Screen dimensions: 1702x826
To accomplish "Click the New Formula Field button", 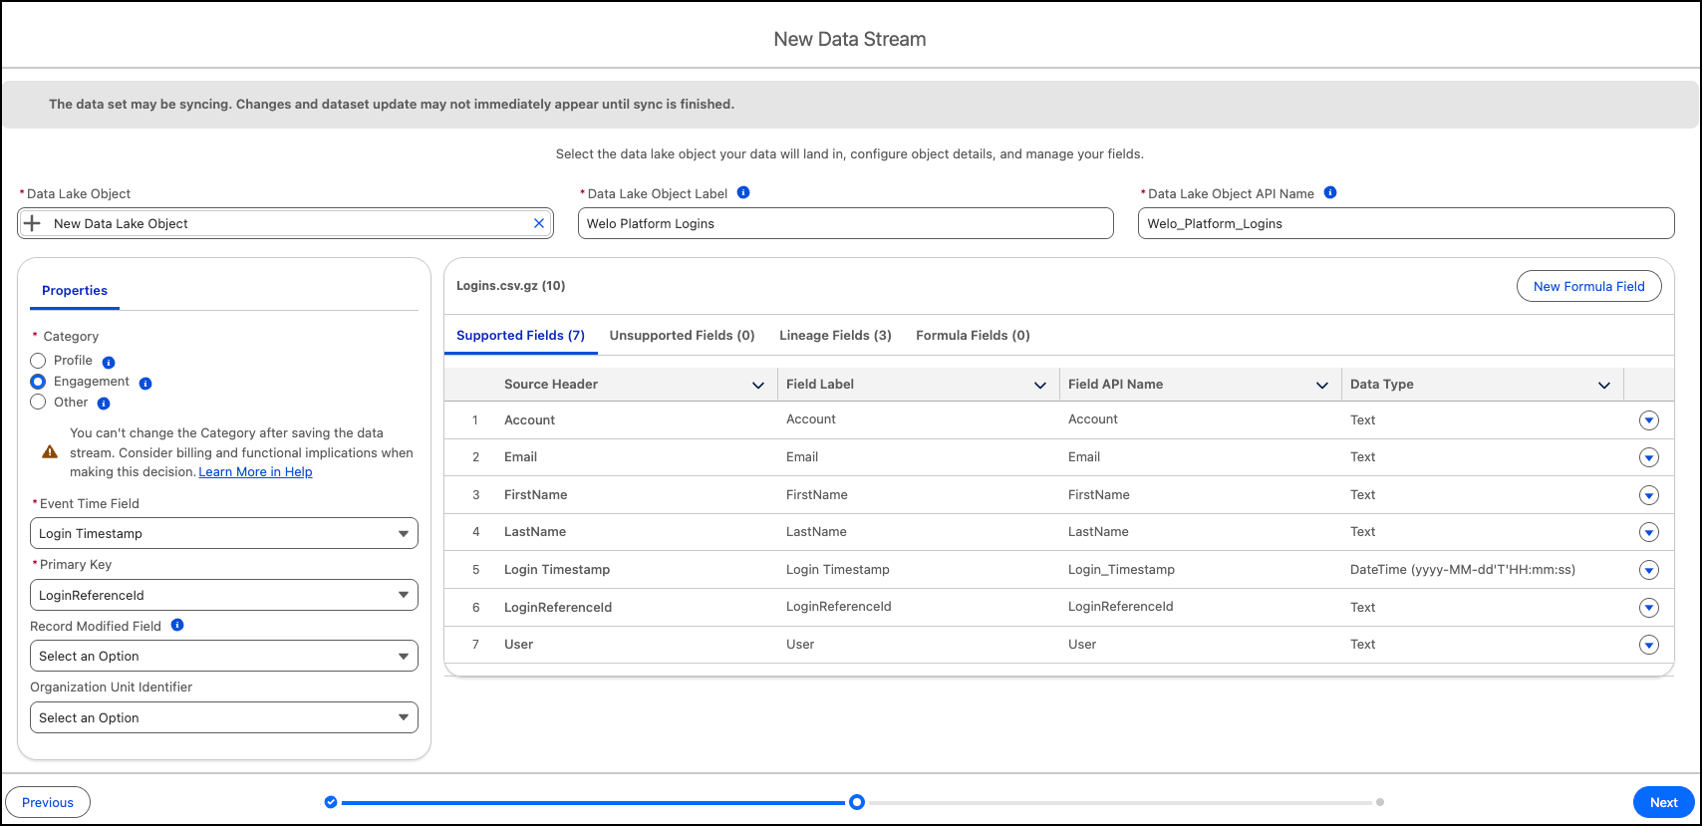I will click(x=1588, y=286).
